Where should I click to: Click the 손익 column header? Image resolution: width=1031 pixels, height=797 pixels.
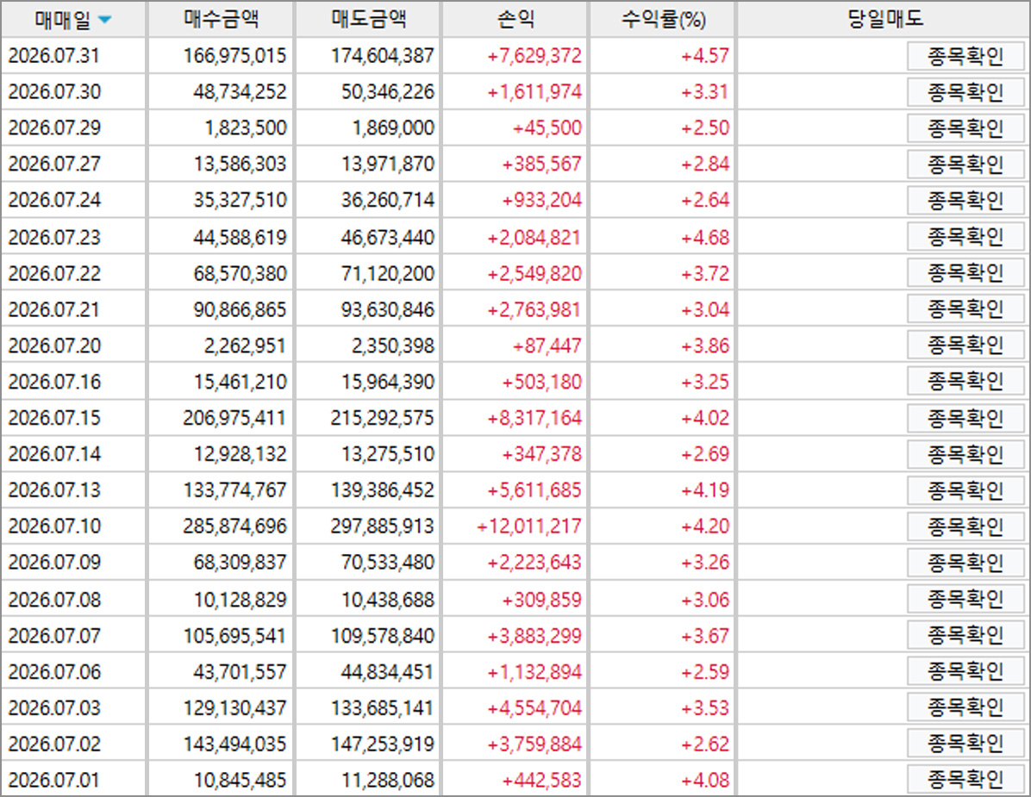click(516, 19)
